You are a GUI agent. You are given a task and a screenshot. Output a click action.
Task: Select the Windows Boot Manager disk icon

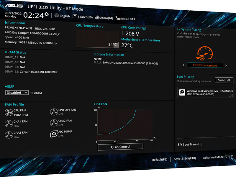[x=182, y=92]
